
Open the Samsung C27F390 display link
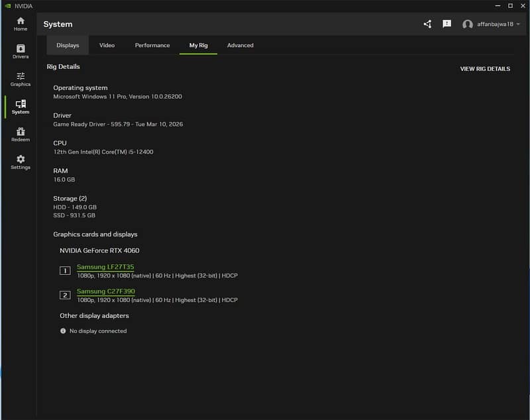106,291
